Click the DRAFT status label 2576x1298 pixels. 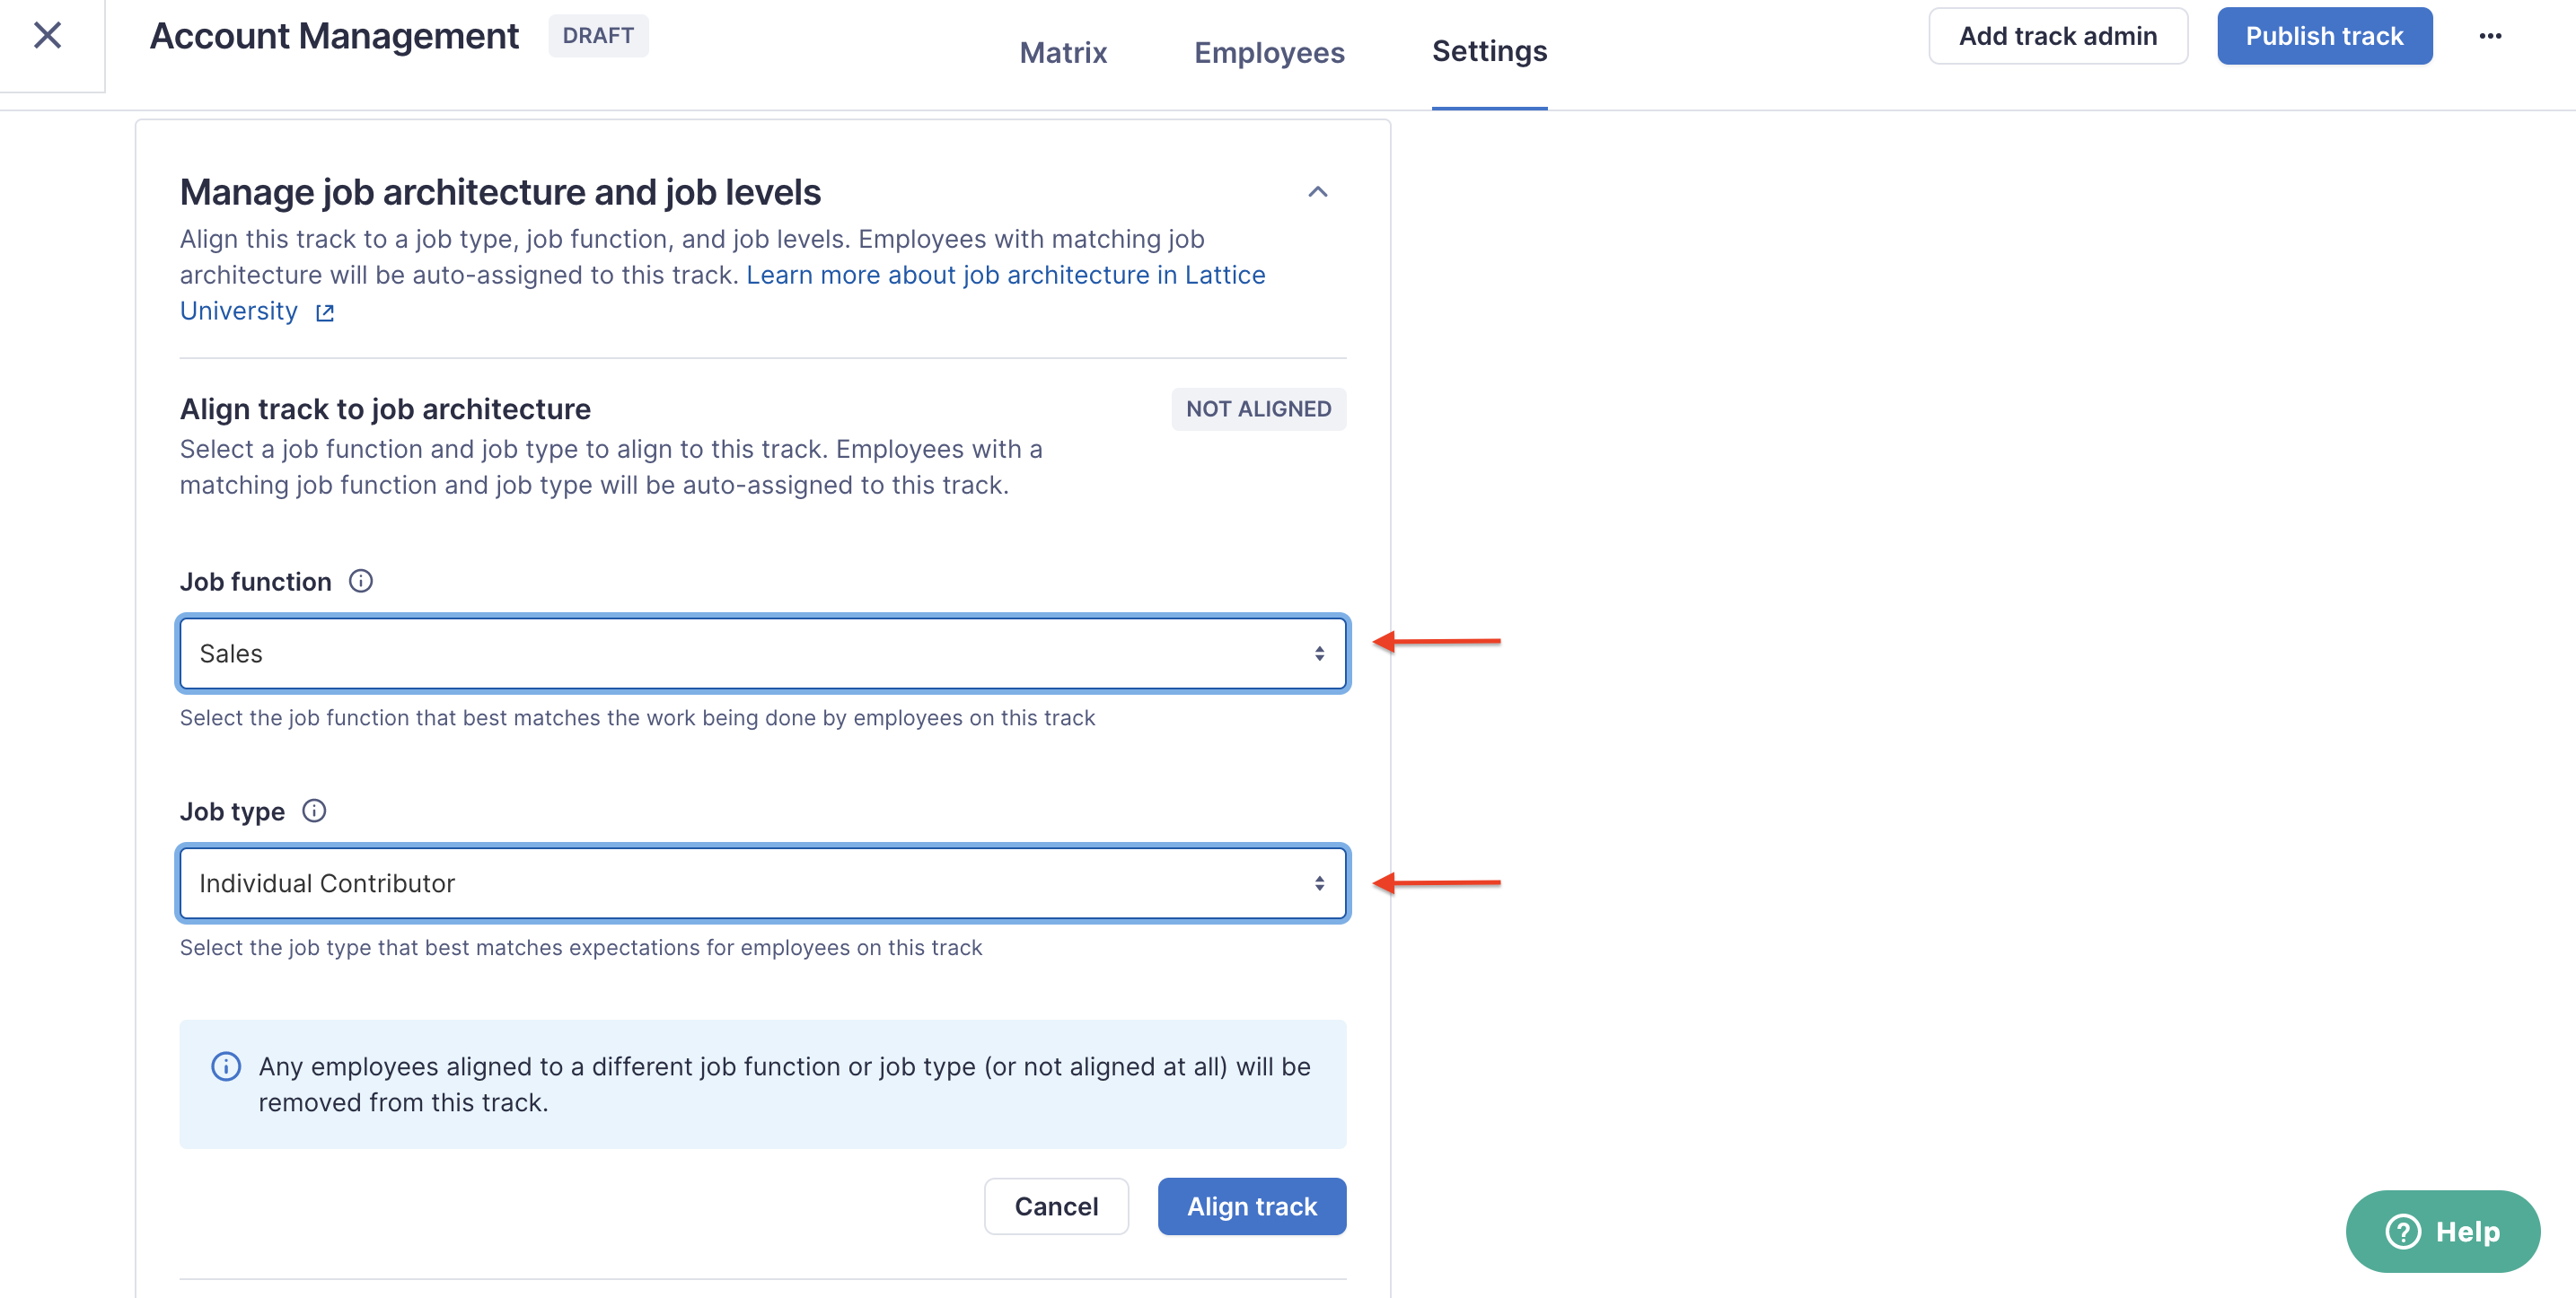pyautogui.click(x=598, y=35)
